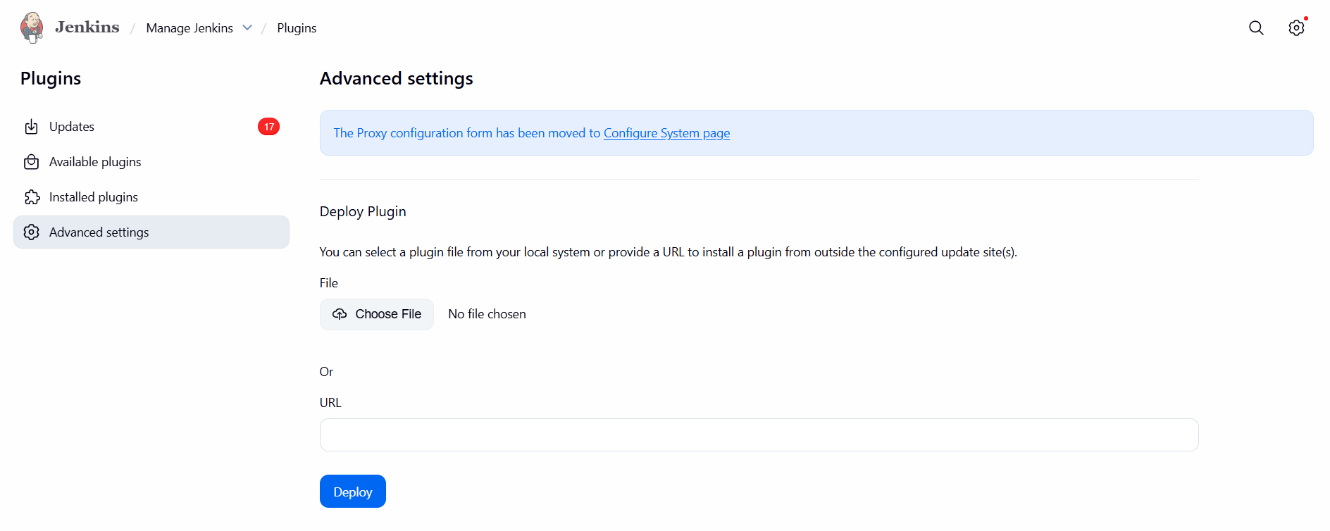
Task: Open the search magnifier icon
Action: click(x=1256, y=27)
